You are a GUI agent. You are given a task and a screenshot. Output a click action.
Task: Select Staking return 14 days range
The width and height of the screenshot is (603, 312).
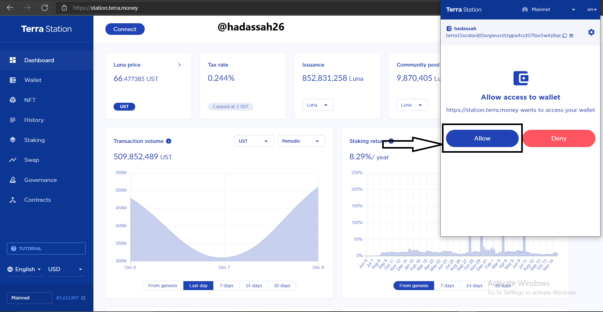(x=474, y=286)
